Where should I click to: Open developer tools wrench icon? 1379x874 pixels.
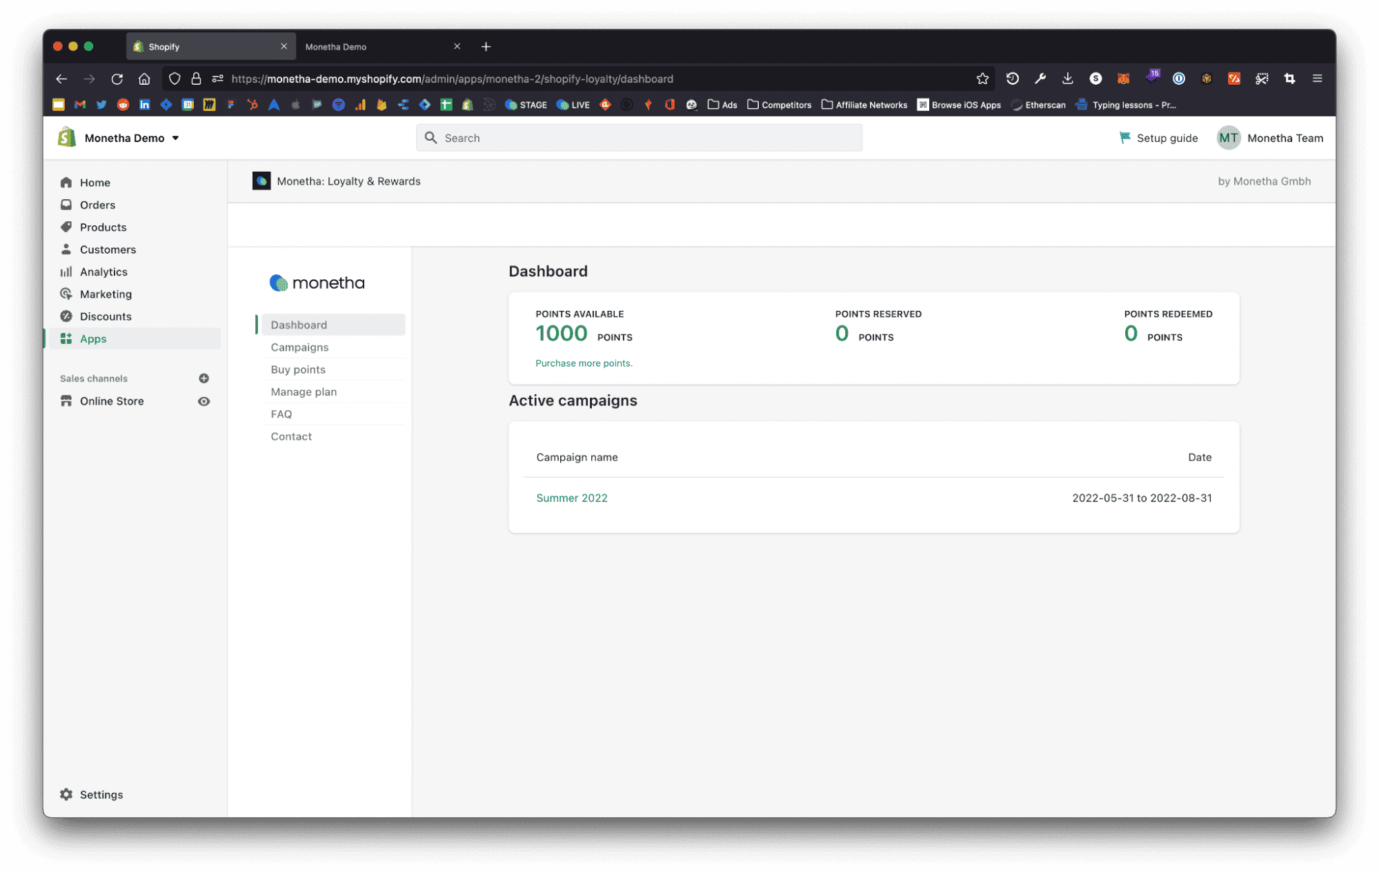(1040, 79)
